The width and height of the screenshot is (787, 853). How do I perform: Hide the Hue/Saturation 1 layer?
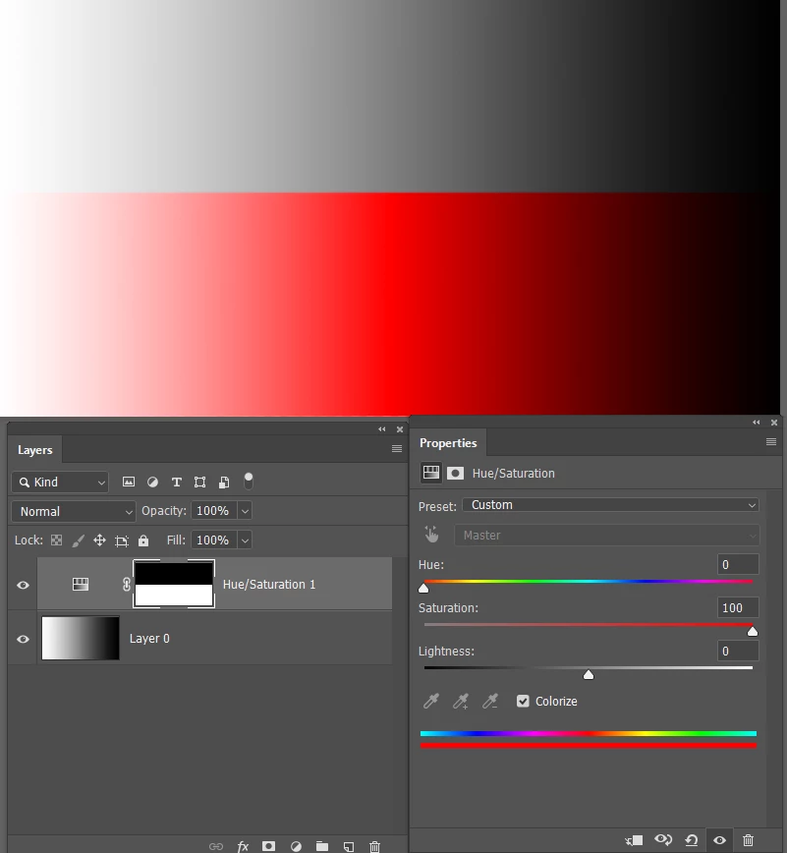click(x=23, y=585)
